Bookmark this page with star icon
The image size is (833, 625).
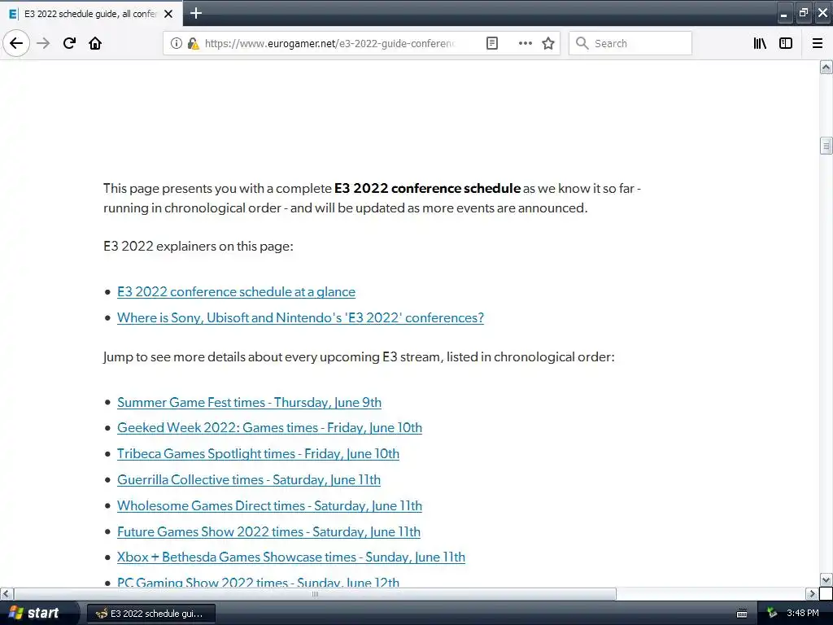point(548,43)
